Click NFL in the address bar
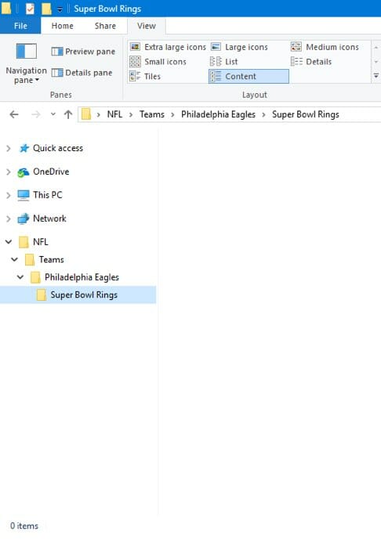 (x=114, y=114)
